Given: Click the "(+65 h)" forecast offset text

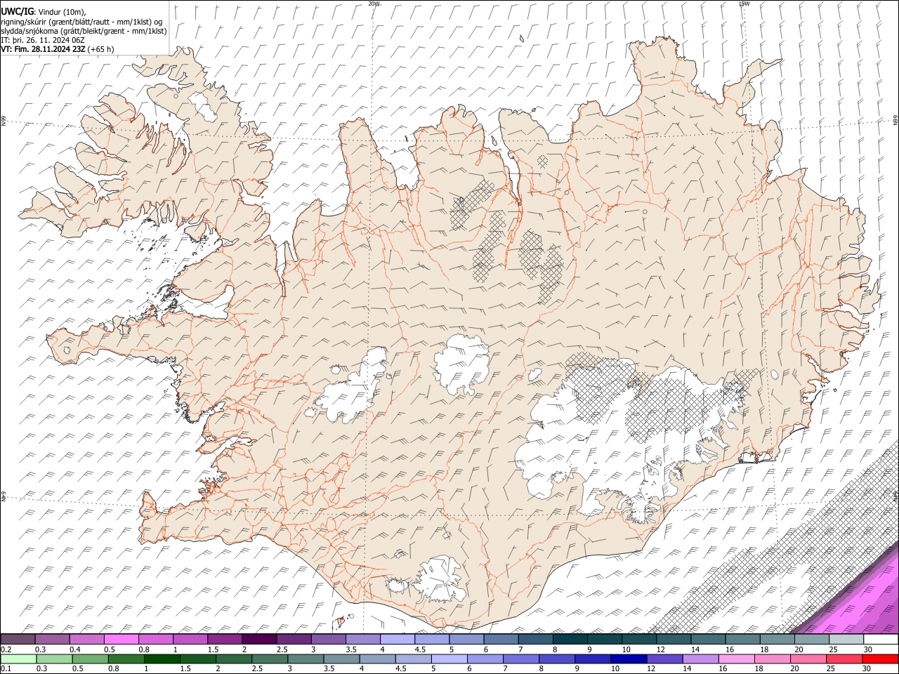Looking at the screenshot, I should pos(101,49).
